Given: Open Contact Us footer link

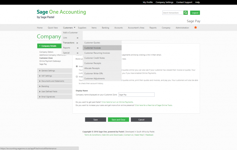Looking at the screenshot, I should click(129, 135).
